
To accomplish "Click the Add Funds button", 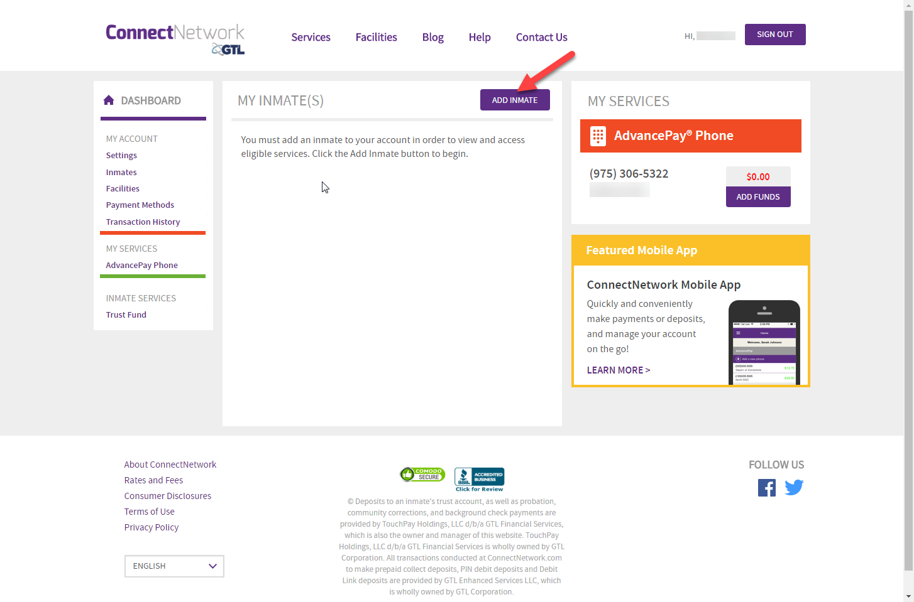I will click(758, 196).
